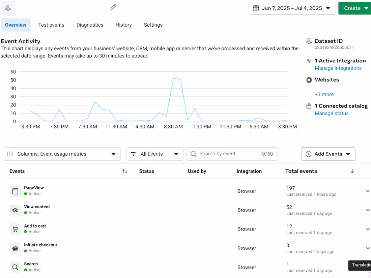Open the All Events filter dropdown
The height and width of the screenshot is (278, 371).
(x=155, y=154)
